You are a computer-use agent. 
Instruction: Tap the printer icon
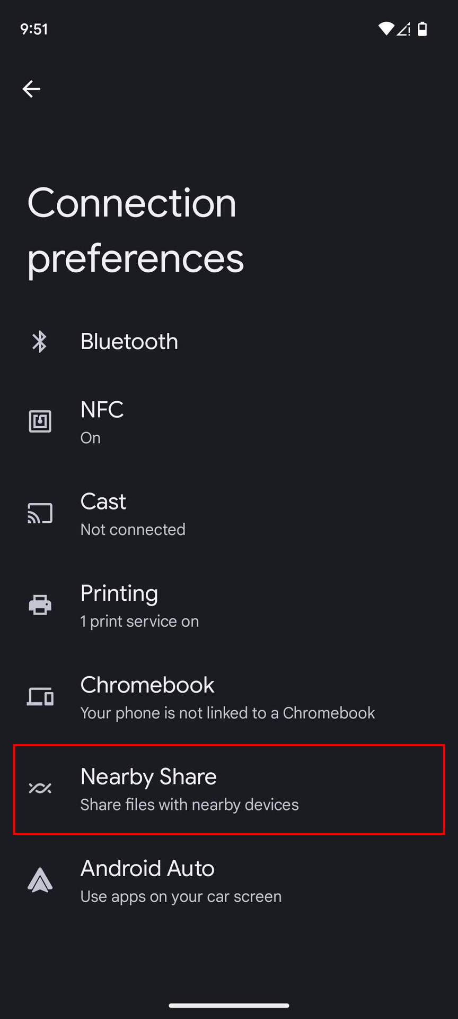pos(40,605)
